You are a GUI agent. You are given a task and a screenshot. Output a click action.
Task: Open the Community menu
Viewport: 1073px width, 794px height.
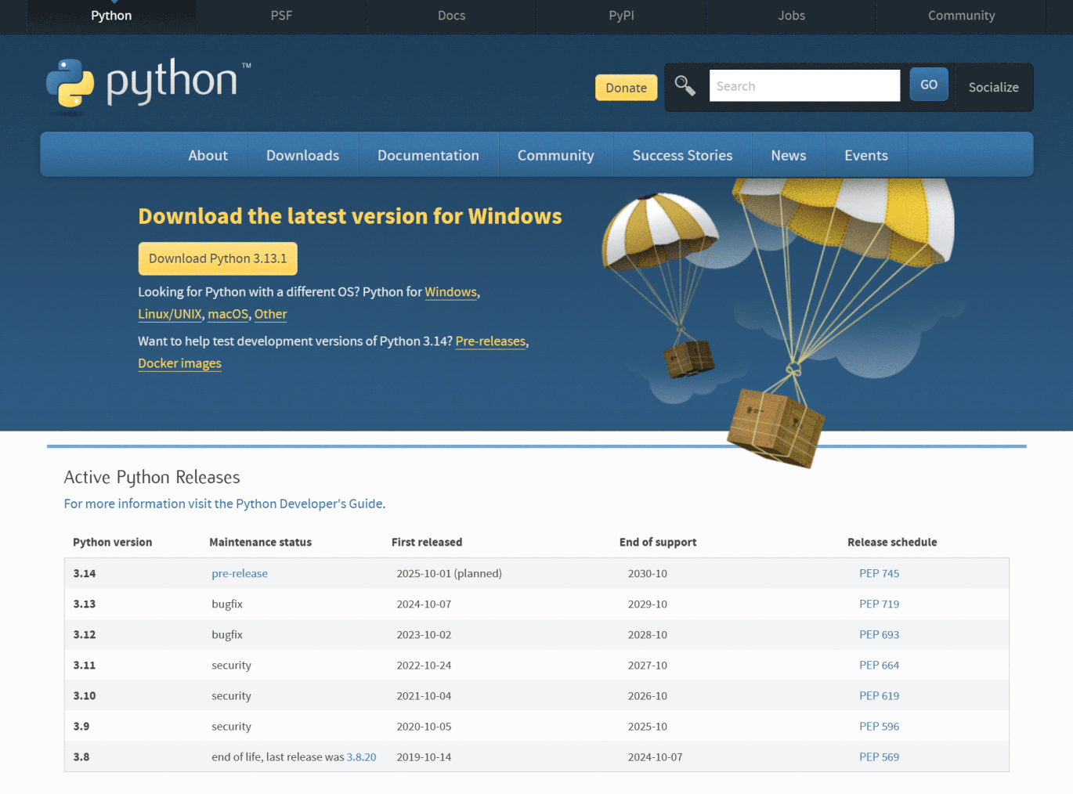[555, 154]
